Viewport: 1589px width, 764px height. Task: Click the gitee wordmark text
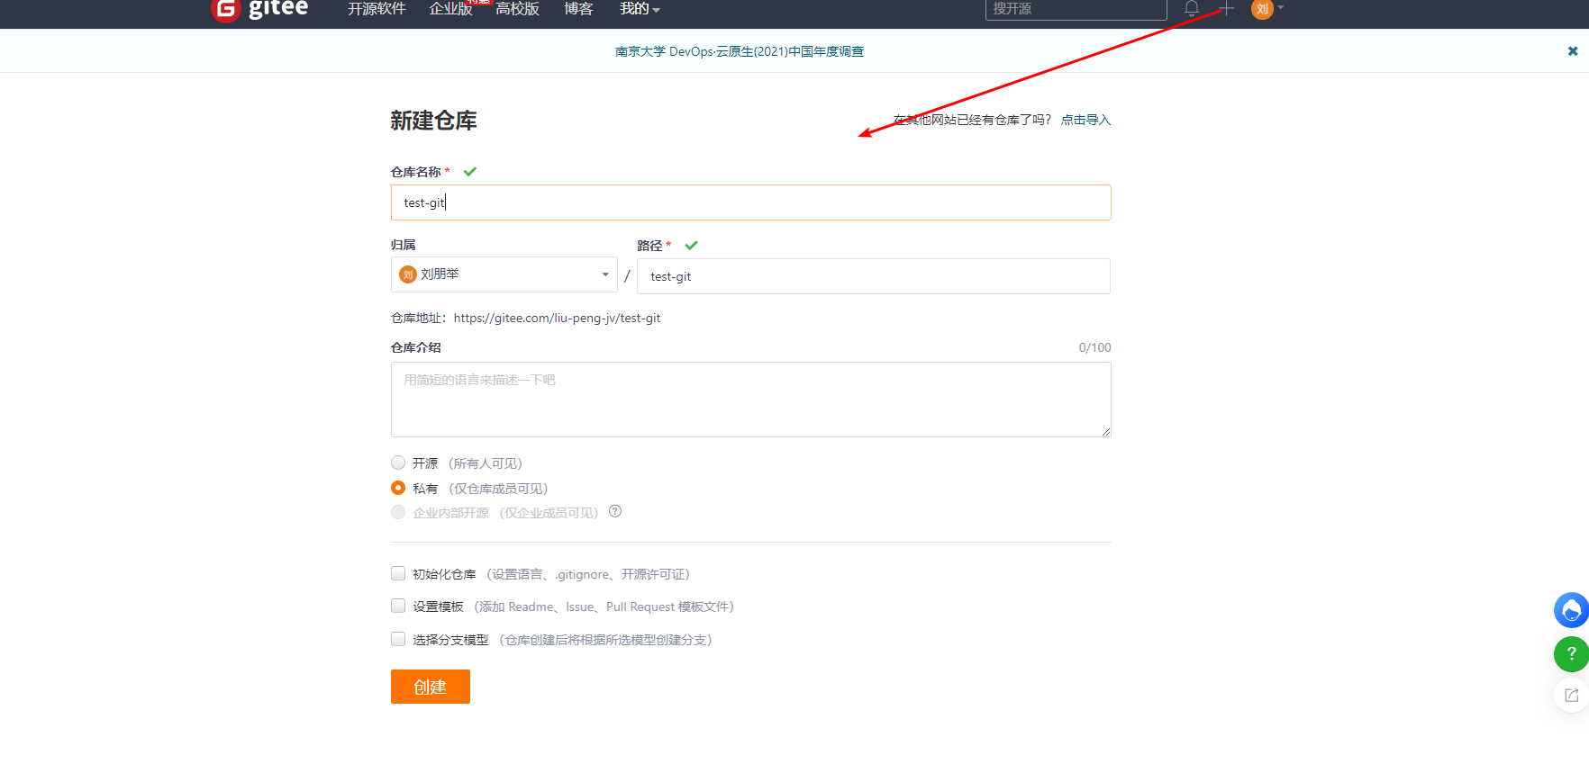(x=278, y=8)
